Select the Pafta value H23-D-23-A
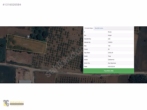 111,67
